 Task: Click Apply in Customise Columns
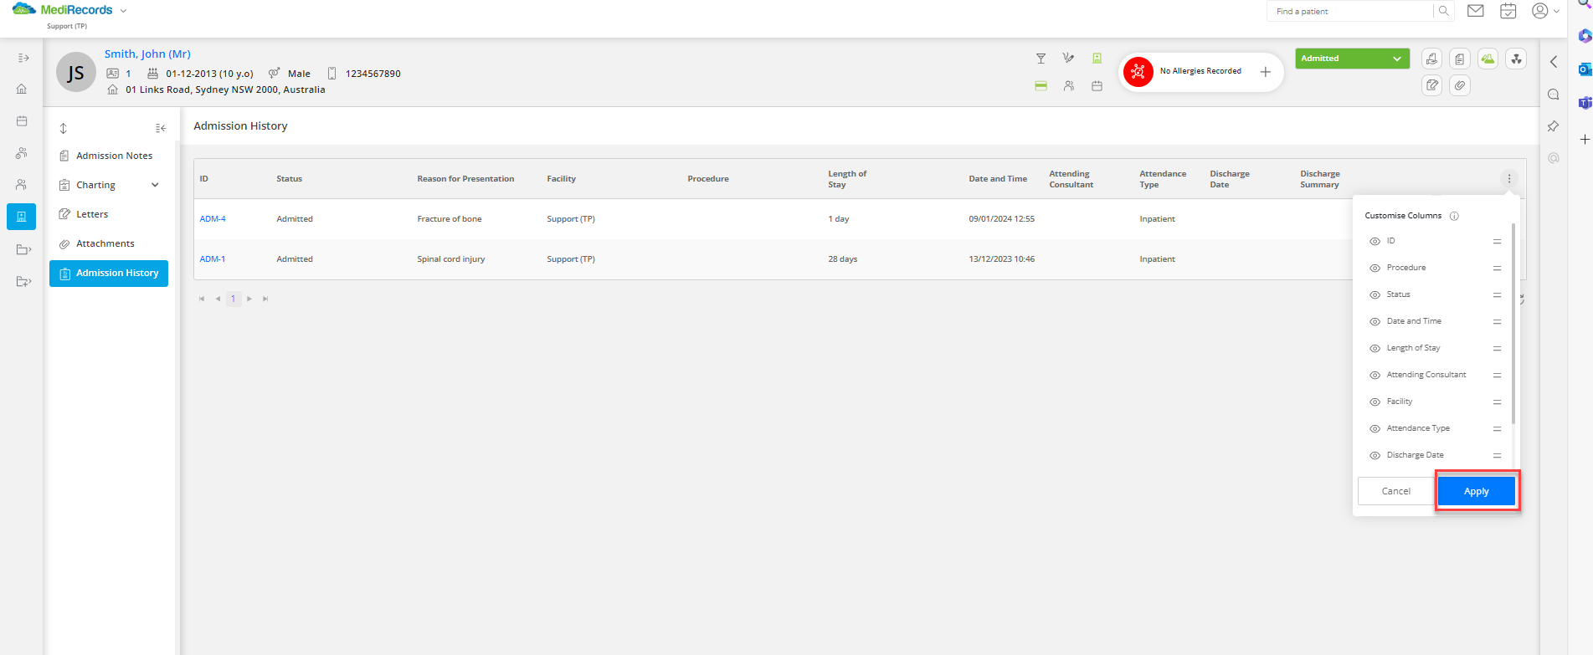(x=1477, y=491)
